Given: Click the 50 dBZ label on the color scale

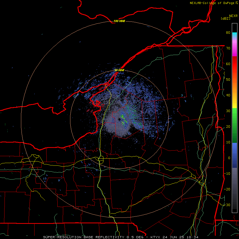Looking at the screenshot, I should pos(228,80).
